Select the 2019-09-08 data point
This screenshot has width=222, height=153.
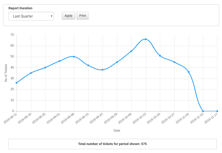coord(74,57)
